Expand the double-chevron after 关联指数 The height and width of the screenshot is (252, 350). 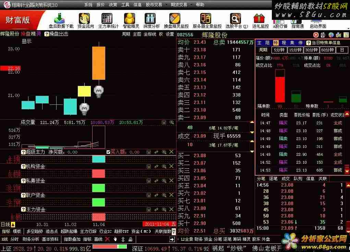174,231
